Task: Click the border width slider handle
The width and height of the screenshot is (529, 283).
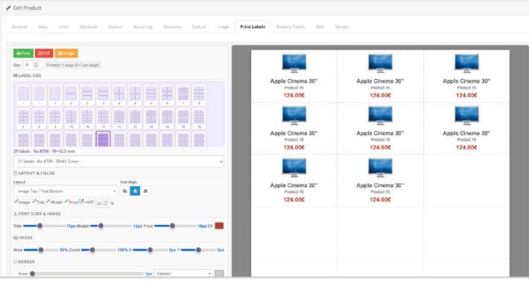Action: [32, 274]
